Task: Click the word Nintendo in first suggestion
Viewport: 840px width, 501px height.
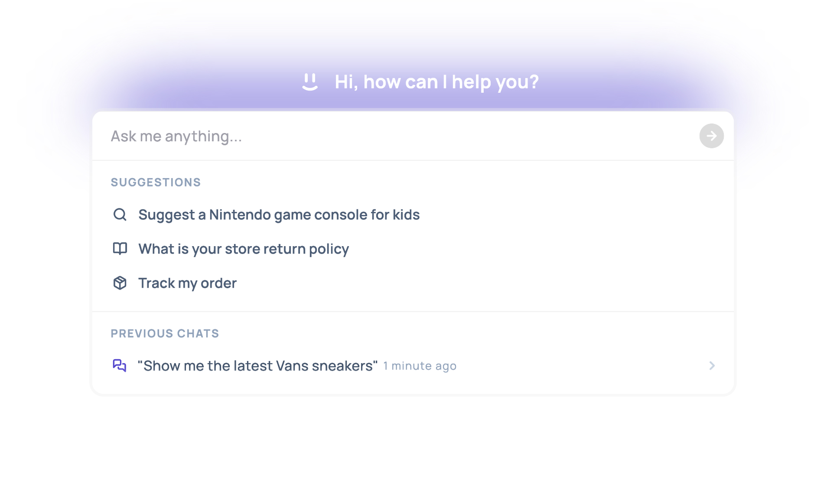Action: 240,215
